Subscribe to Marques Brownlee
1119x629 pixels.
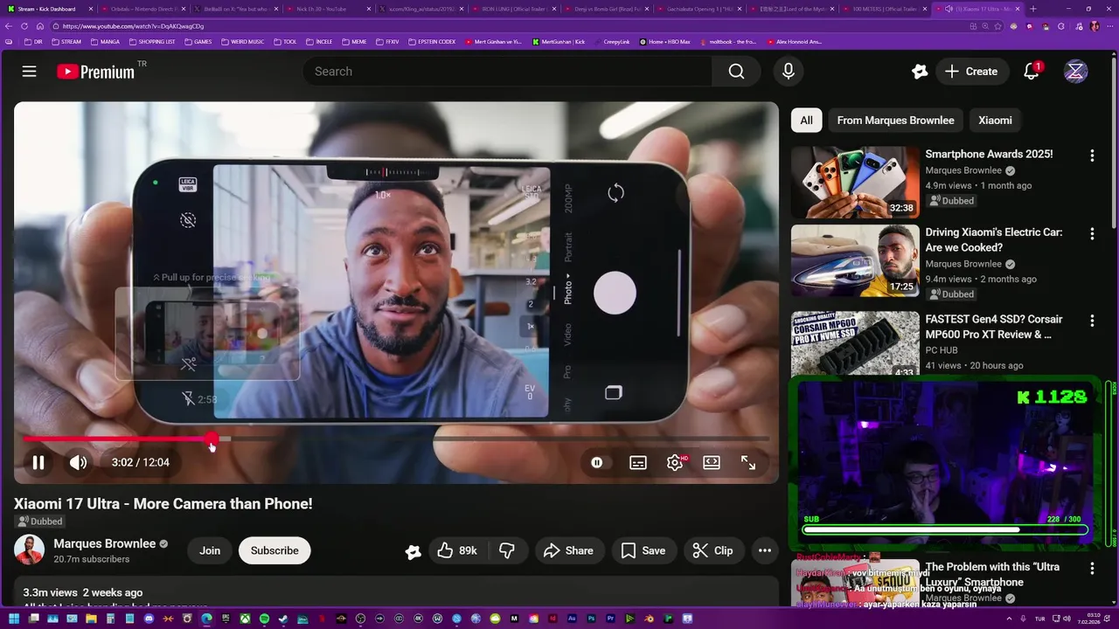coord(275,550)
